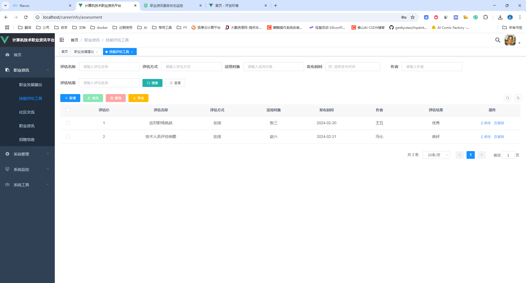
Task: Click the 搜索 button
Action: (152, 83)
